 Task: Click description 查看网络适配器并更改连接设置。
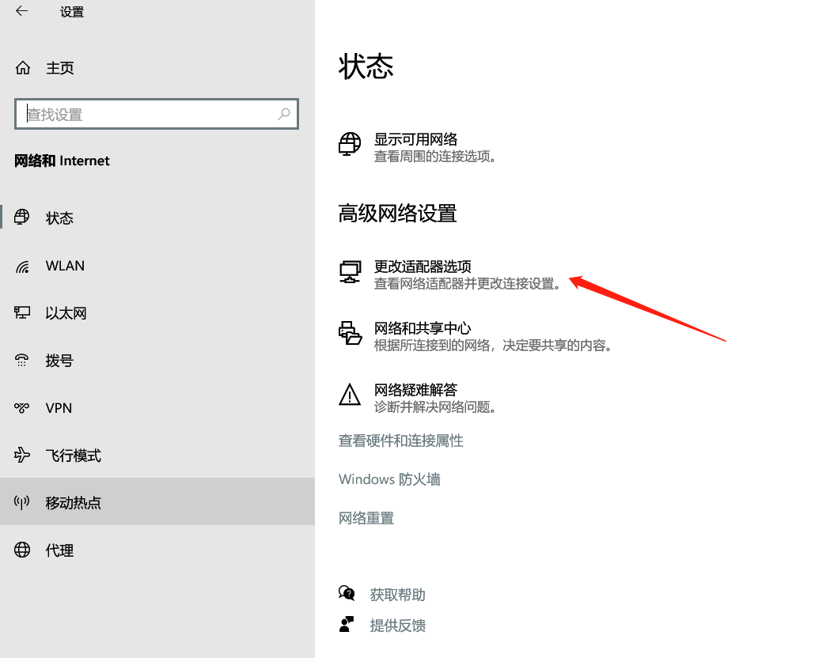click(x=468, y=284)
